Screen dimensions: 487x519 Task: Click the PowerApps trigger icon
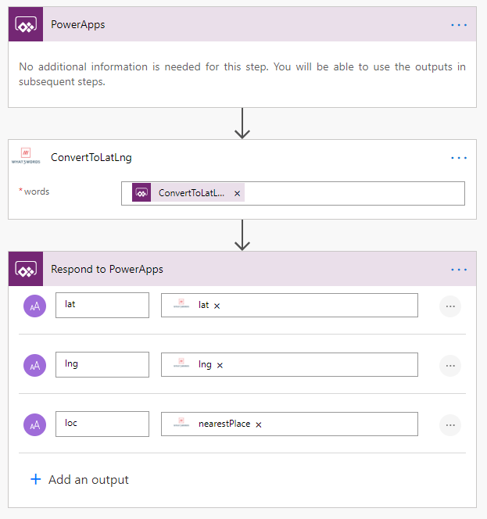pos(26,24)
